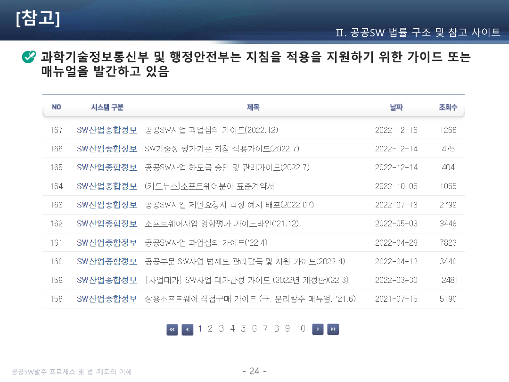Screen dimensions: 509x382
Task: Click SW산업종합정보 category in row 160
Action: pos(107,261)
